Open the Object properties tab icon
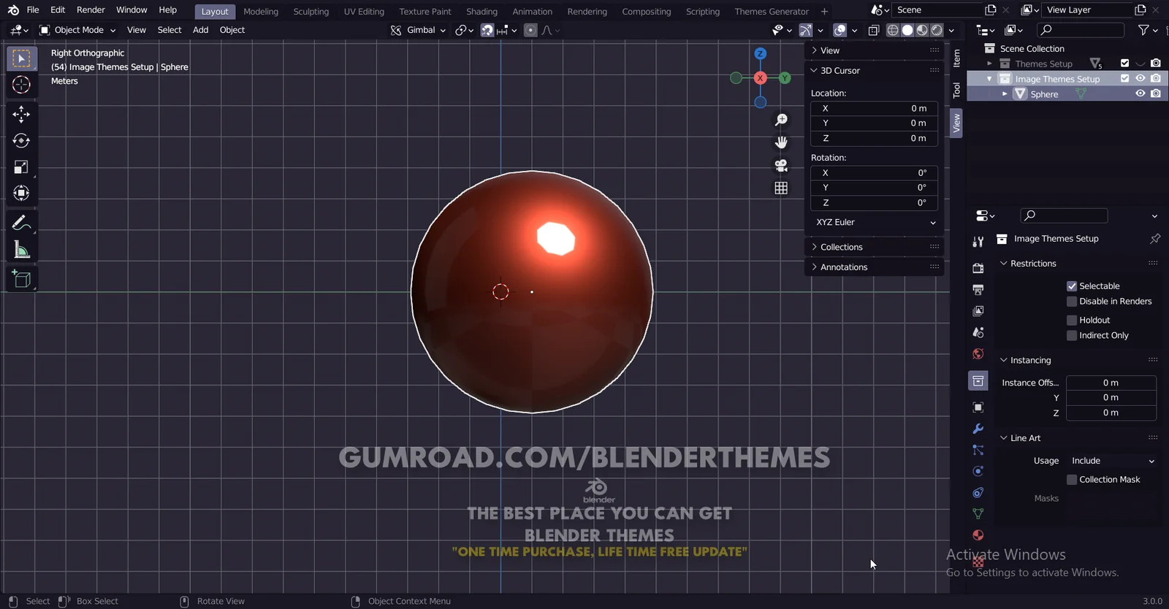Image resolution: width=1169 pixels, height=609 pixels. (978, 407)
